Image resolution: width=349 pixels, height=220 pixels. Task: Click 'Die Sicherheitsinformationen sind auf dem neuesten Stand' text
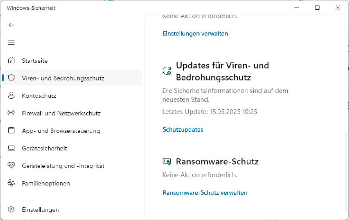click(x=225, y=95)
